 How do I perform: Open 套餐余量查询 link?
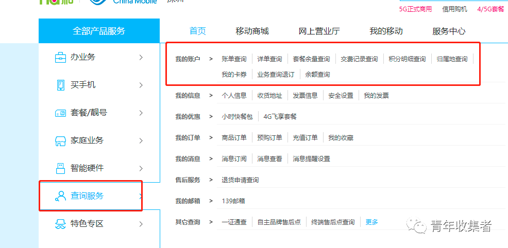point(311,59)
